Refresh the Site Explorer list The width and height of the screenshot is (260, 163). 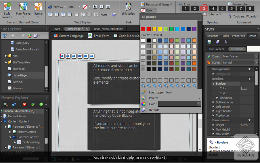click(5, 36)
